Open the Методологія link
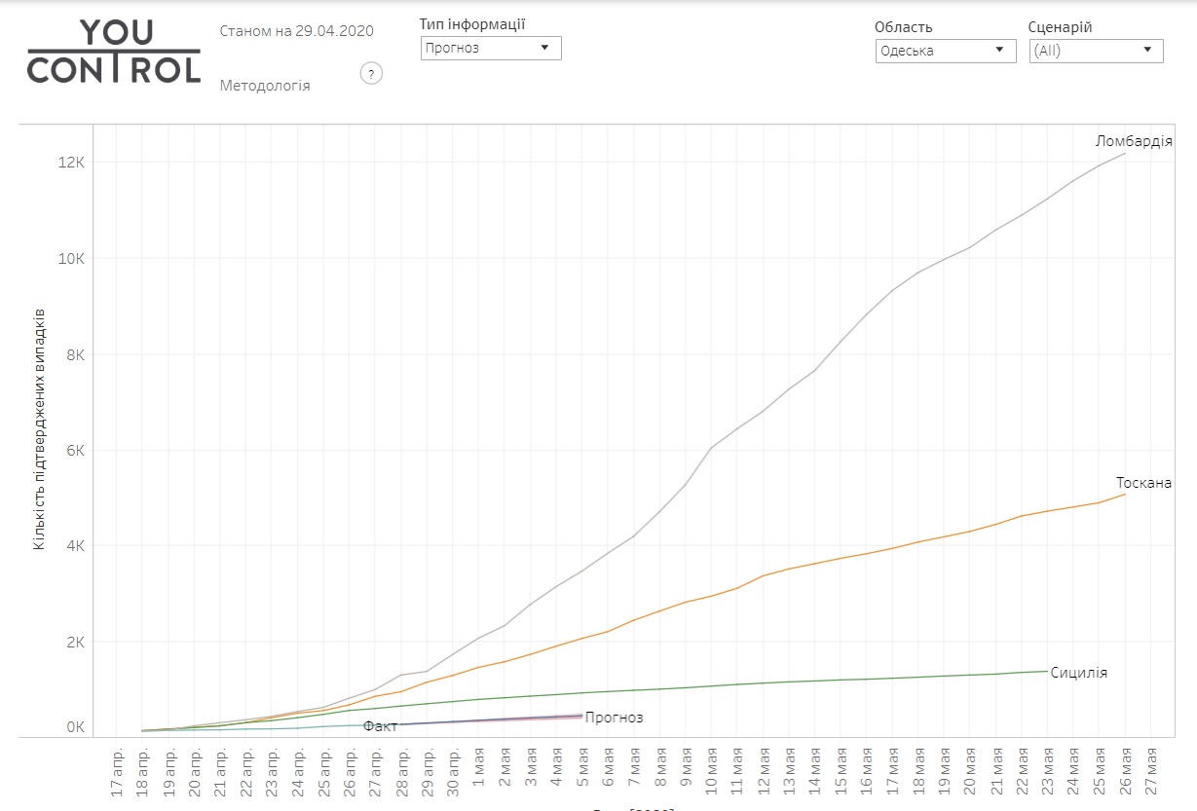 [265, 86]
